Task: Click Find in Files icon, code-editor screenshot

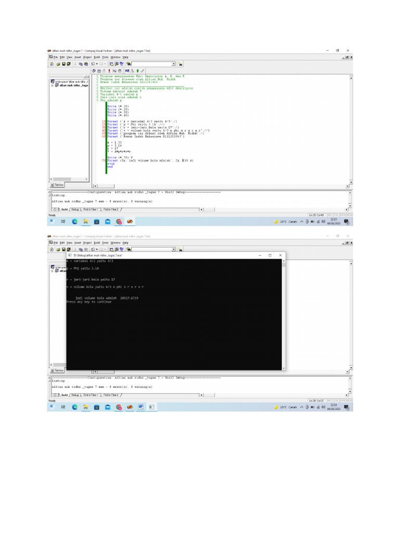Action: click(x=128, y=64)
